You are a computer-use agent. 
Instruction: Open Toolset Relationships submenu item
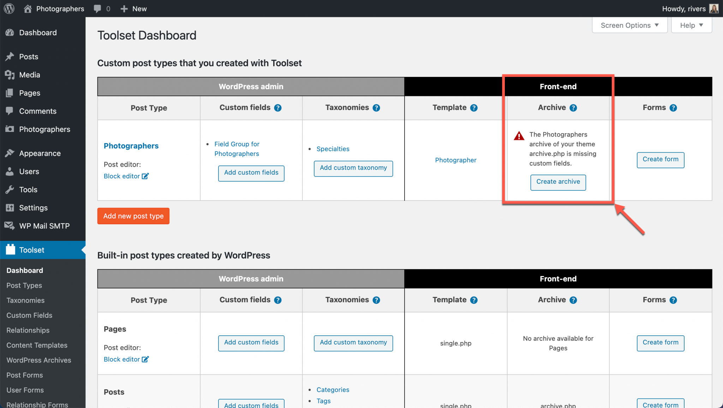[x=28, y=330]
